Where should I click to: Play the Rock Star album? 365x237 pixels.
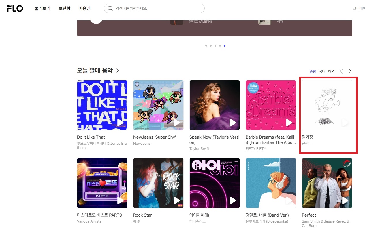(177, 201)
